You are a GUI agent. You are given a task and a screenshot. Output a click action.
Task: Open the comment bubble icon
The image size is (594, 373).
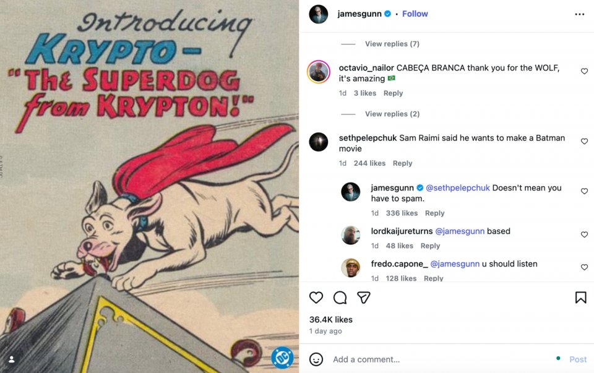pos(340,298)
